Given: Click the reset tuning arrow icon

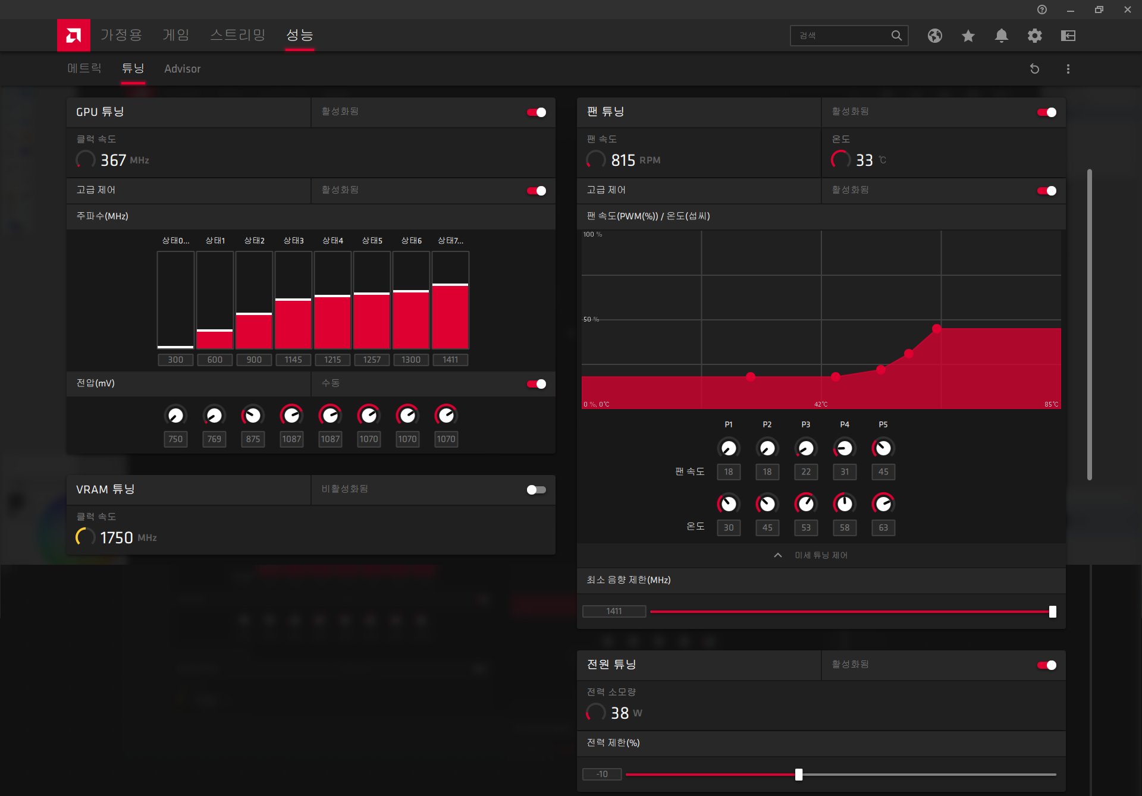Looking at the screenshot, I should [1034, 69].
